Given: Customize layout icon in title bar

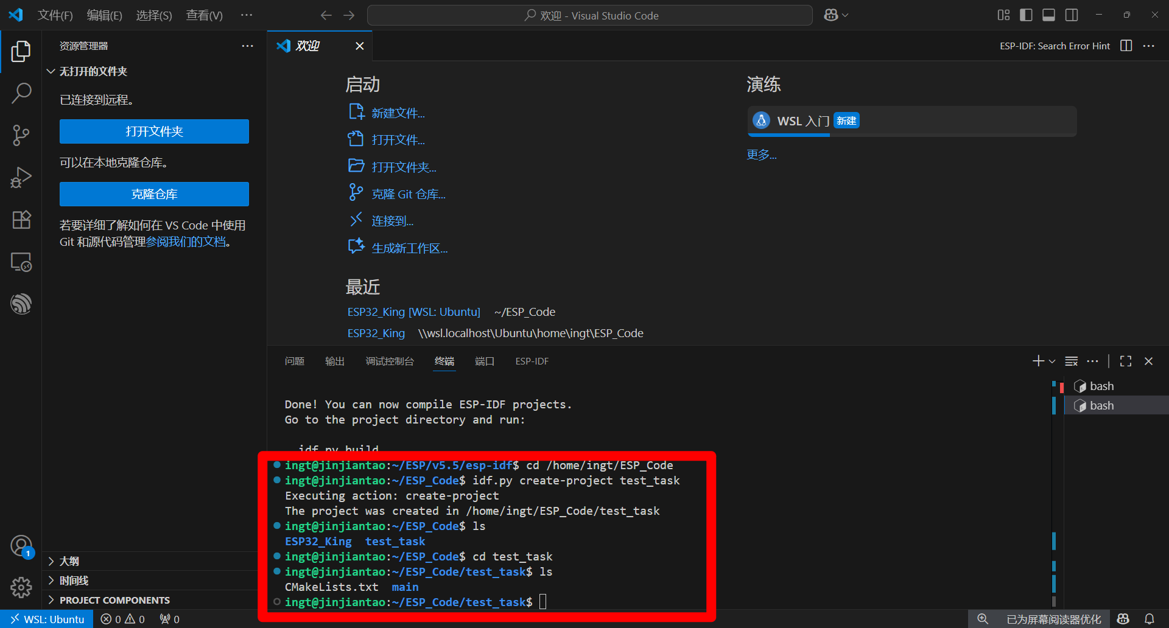Looking at the screenshot, I should 1003,15.
